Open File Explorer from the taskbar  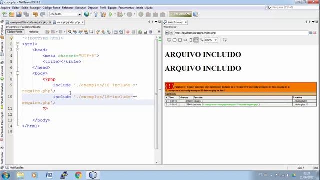tap(20, 175)
